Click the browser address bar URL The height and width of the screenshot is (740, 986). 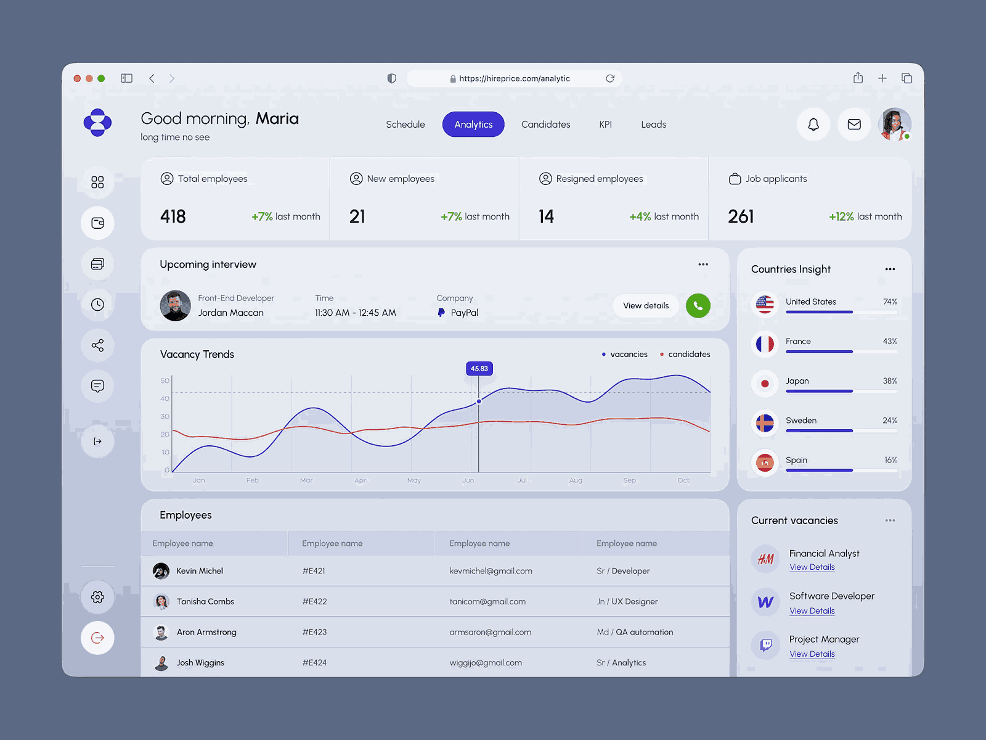(515, 78)
